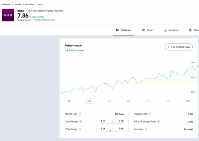
Task: Open Financial breadcrumb link
Action: (29, 4)
